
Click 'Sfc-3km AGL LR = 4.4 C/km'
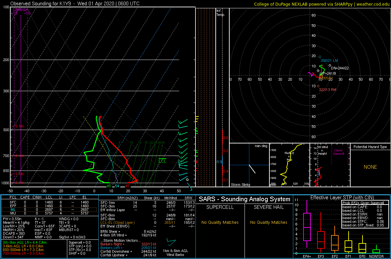click(x=25, y=242)
